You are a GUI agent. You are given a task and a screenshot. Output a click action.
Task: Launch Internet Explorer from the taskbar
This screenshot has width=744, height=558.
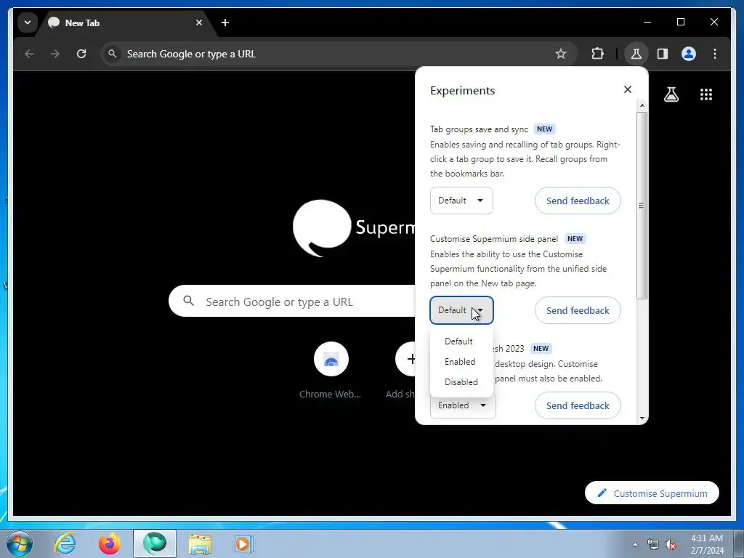click(x=65, y=543)
